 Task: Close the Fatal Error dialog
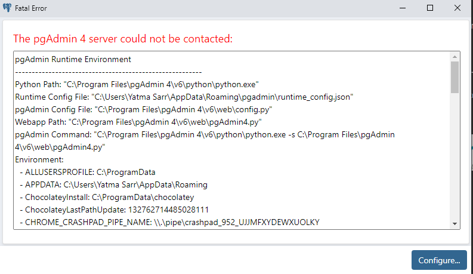[457, 8]
